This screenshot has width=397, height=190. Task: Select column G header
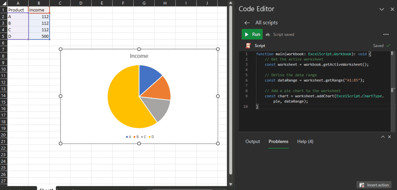[144, 3]
